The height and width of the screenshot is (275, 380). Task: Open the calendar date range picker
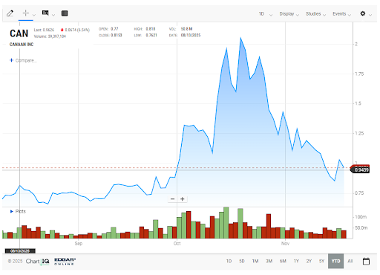pos(366,261)
